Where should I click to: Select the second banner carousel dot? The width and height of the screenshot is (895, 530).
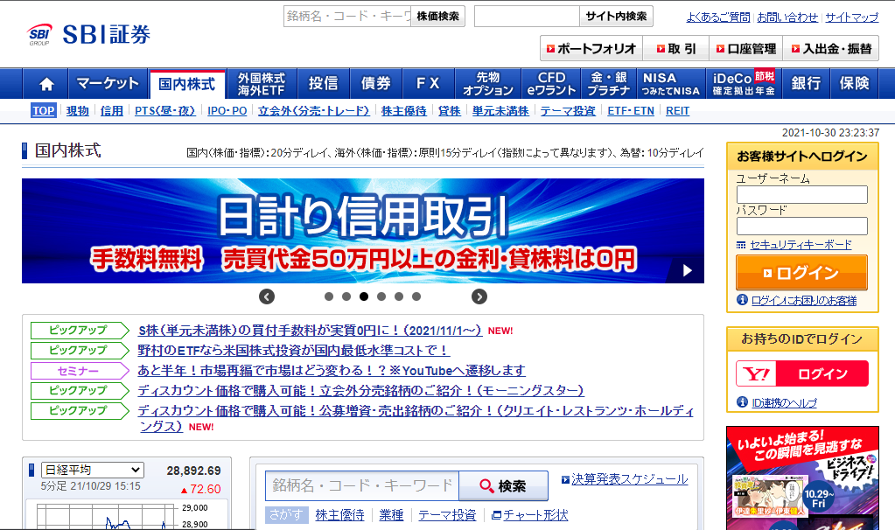pyautogui.click(x=346, y=296)
